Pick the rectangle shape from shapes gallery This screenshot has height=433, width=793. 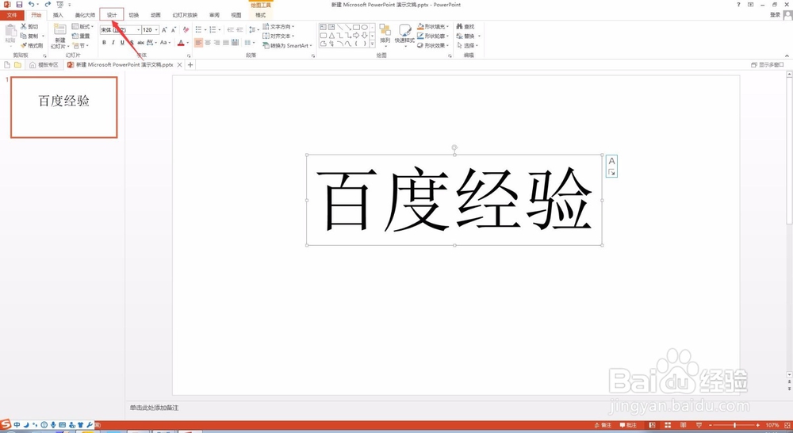[x=356, y=27]
